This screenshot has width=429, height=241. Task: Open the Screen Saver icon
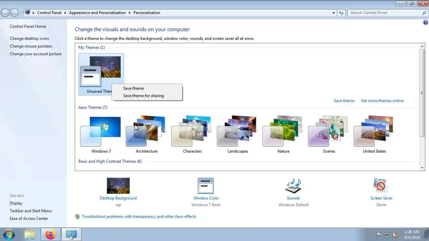click(x=381, y=186)
